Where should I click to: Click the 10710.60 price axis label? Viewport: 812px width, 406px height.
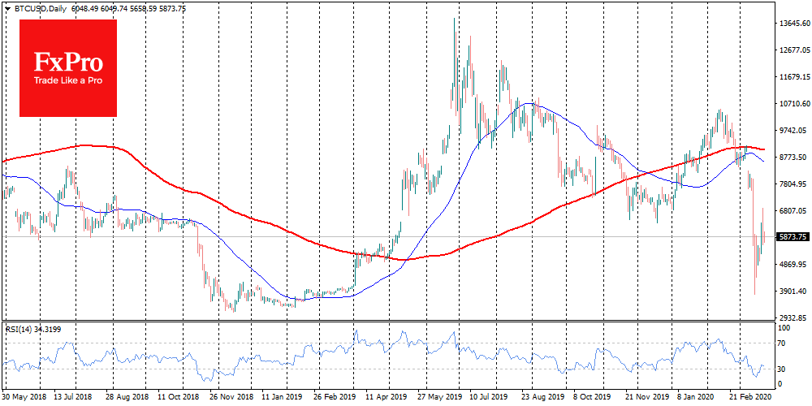click(x=793, y=104)
